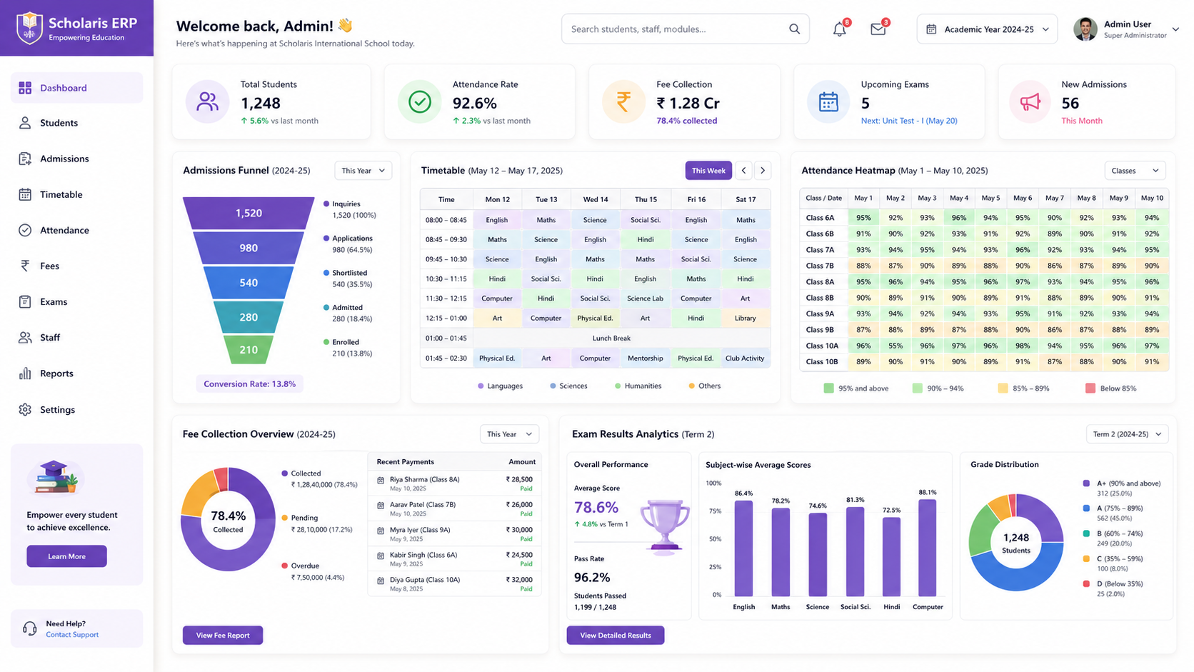Click the Total Students people icon
This screenshot has width=1194, height=672.
coord(207,102)
